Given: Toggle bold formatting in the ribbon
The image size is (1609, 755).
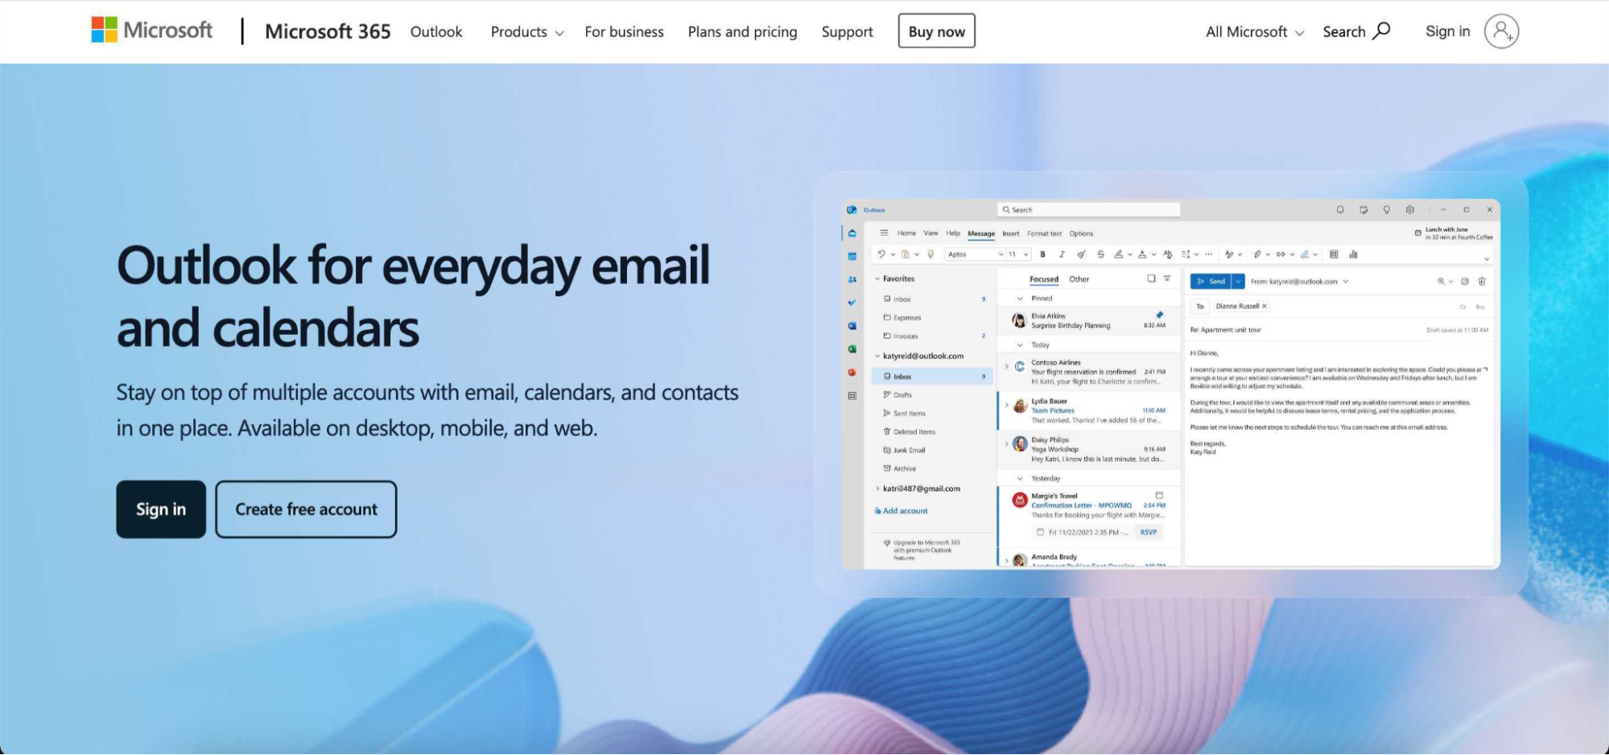Looking at the screenshot, I should point(1042,254).
